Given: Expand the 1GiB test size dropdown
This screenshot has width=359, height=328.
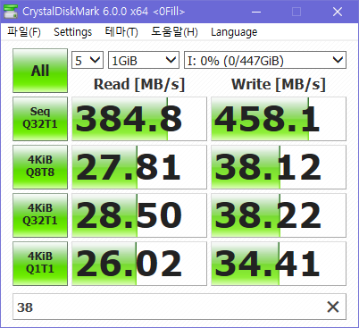Looking at the screenshot, I should point(144,60).
